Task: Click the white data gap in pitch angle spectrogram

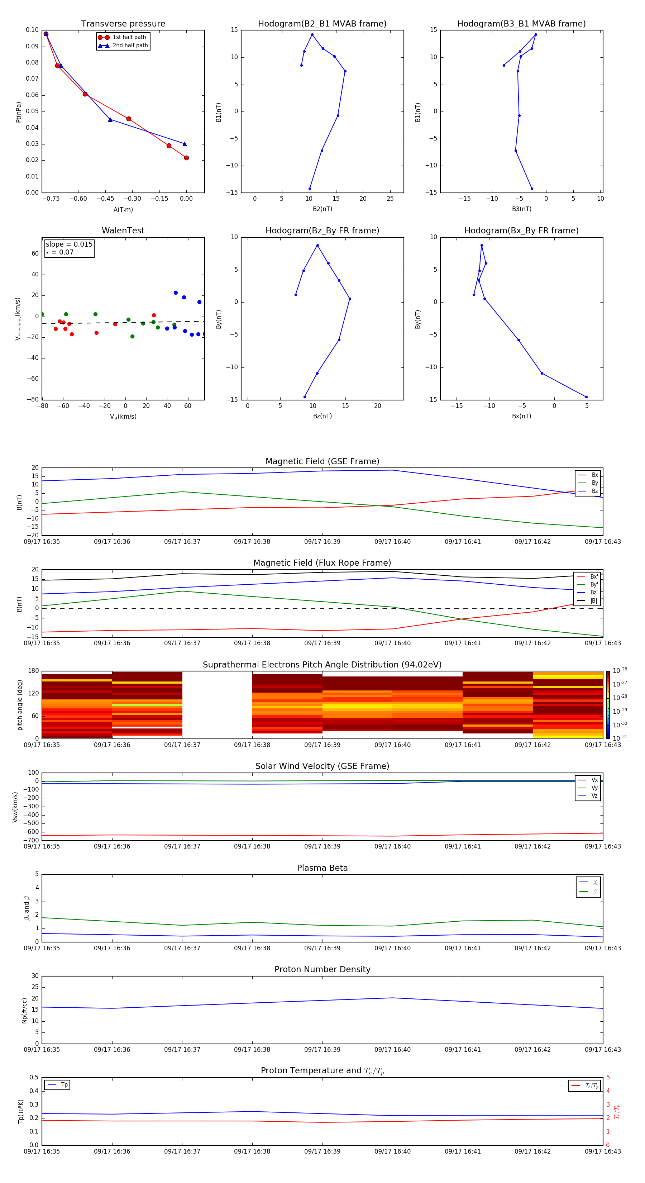Action: [x=217, y=705]
